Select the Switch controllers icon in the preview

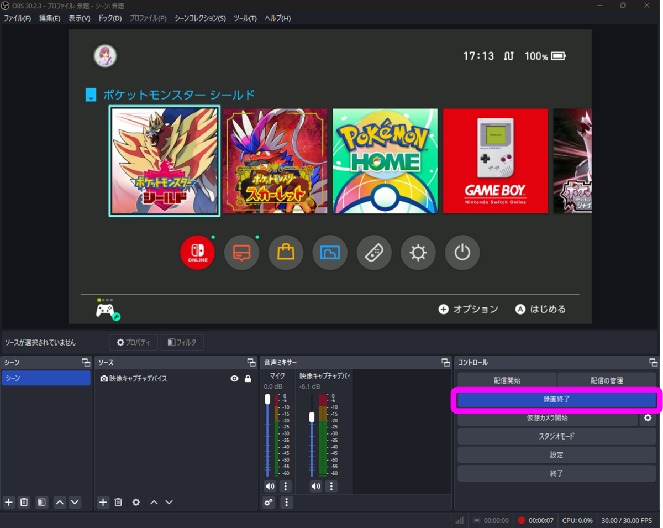[374, 253]
